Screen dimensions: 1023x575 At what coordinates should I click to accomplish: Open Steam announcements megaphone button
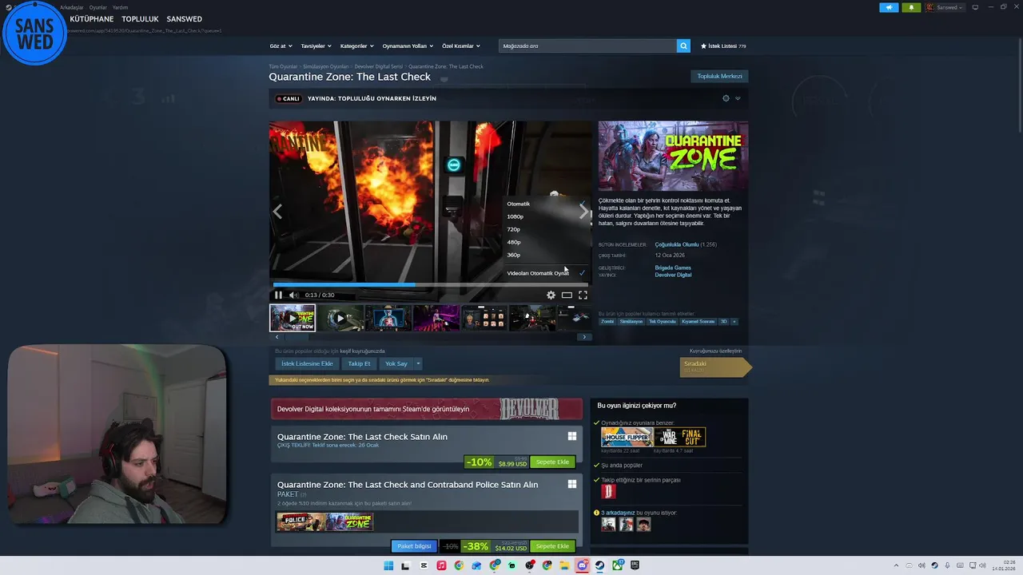coord(889,7)
